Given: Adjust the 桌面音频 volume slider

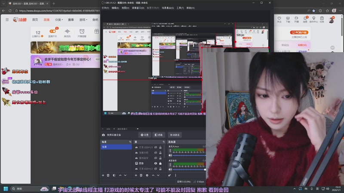Looking at the screenshot, I should click(x=189, y=169).
